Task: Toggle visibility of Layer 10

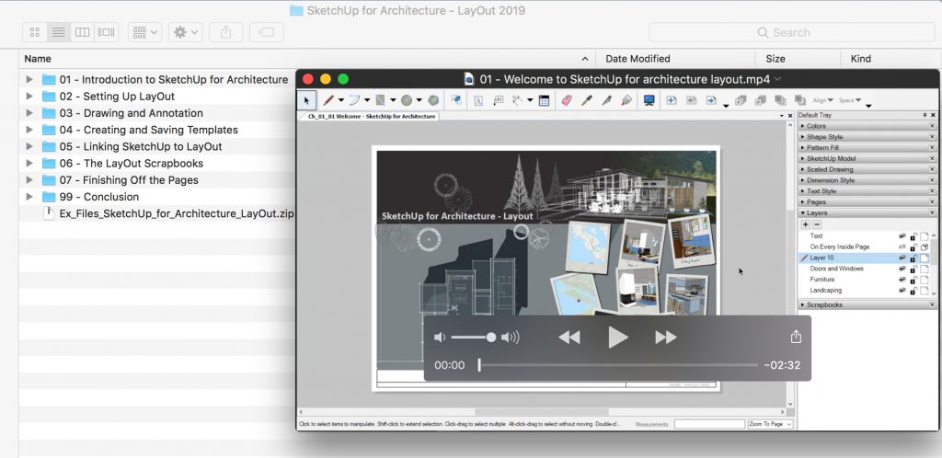Action: click(x=902, y=258)
